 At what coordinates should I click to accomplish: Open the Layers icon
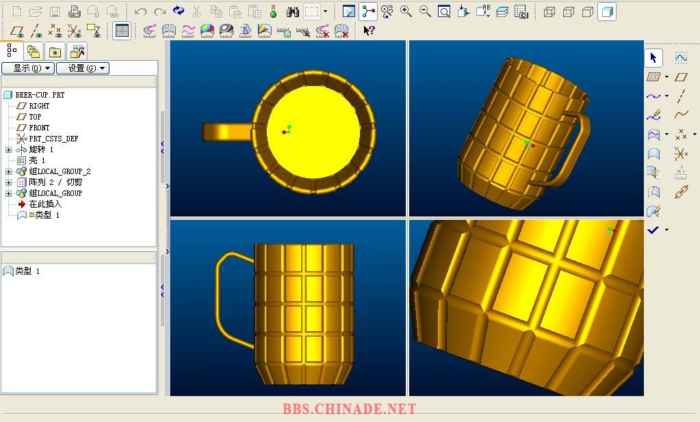502,12
